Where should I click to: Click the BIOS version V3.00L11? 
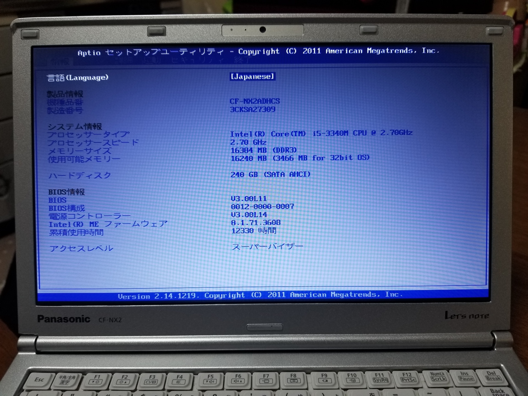point(249,199)
